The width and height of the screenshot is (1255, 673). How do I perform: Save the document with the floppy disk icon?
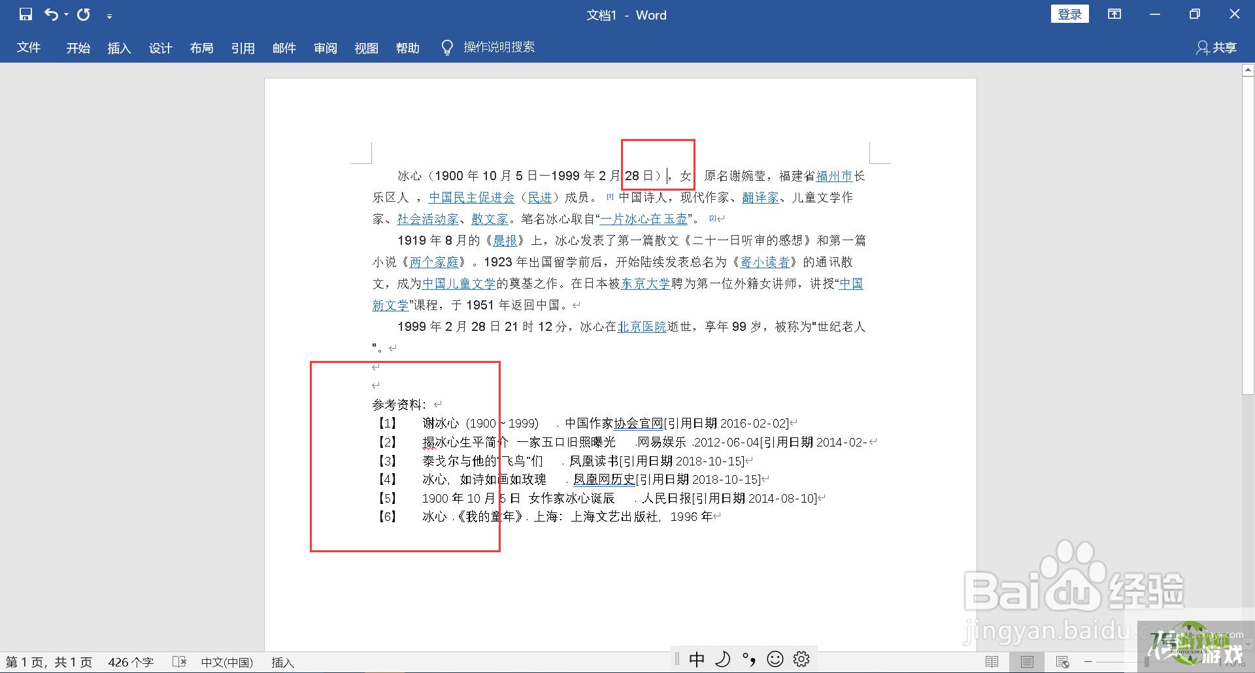tap(25, 14)
